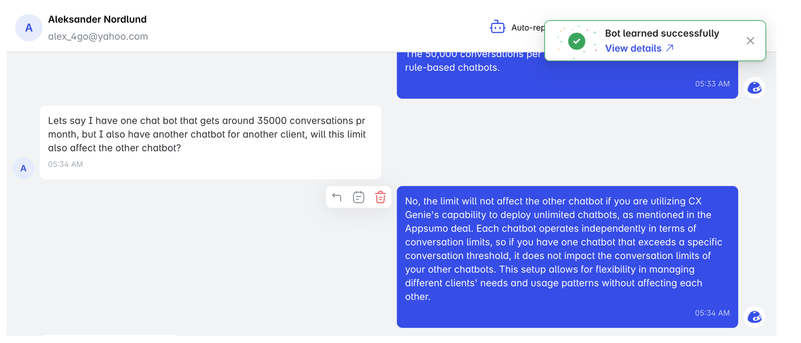This screenshot has width=801, height=343.
Task: Click the contact name Aleksander Nordlund
Action: point(97,20)
